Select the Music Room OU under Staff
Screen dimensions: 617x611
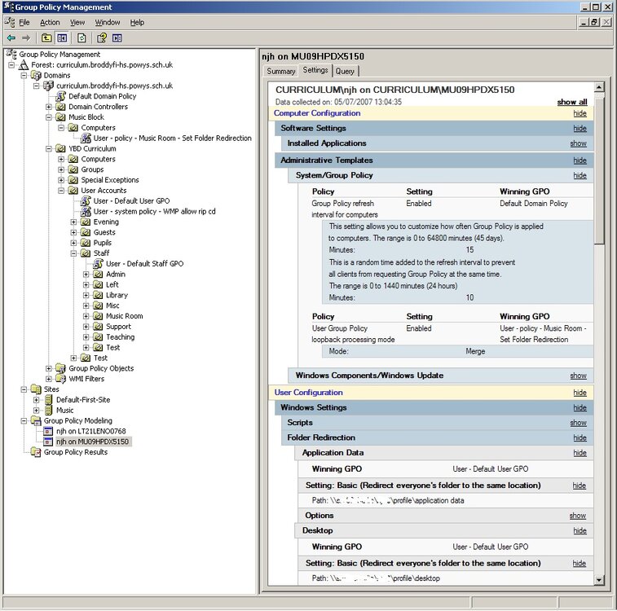click(125, 316)
